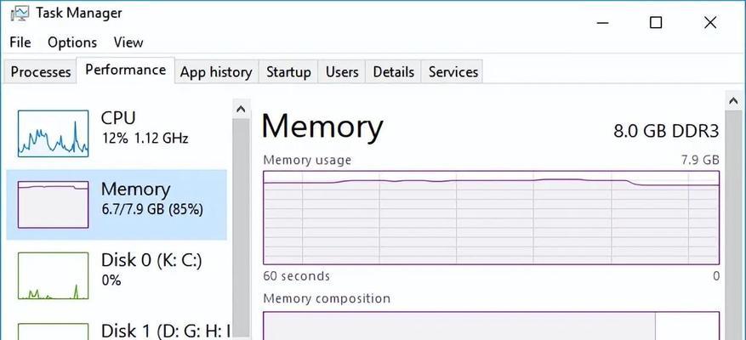Select the Disk 0 graph thumbnail
This screenshot has width=746, height=340.
(x=53, y=275)
